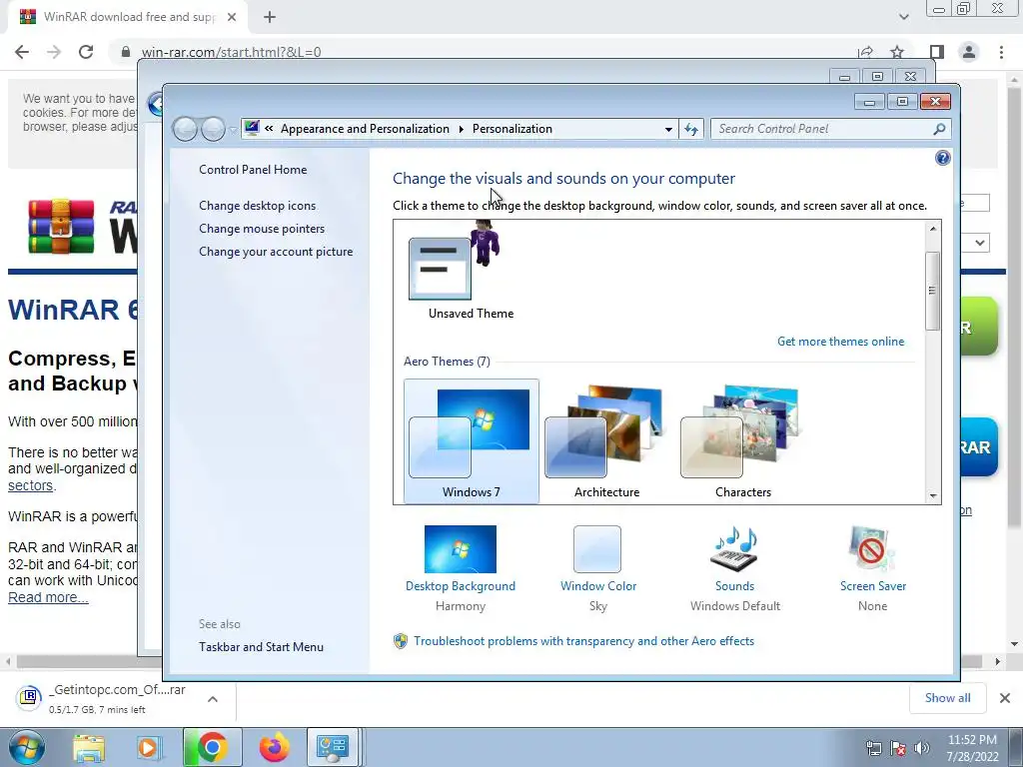Screen dimensions: 1023x767
Task: Open Chrome profile avatar menu
Action: [x=969, y=52]
